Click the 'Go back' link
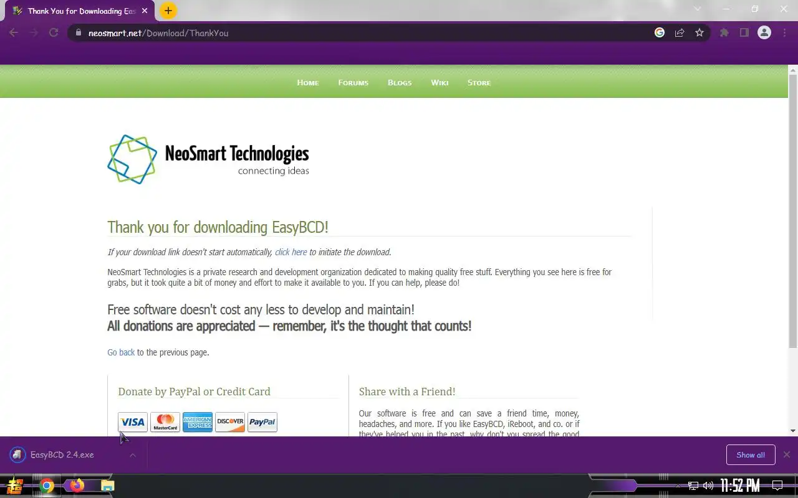The image size is (798, 498). [x=121, y=352]
